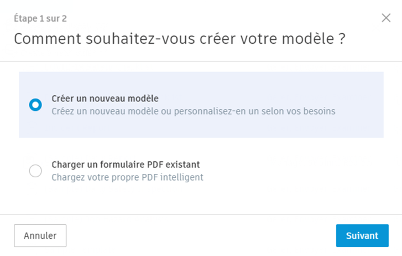Viewport: 402px width, 256px height.
Task: Select the 'Créer un nouveau modèle' radio button
Action: (x=35, y=105)
